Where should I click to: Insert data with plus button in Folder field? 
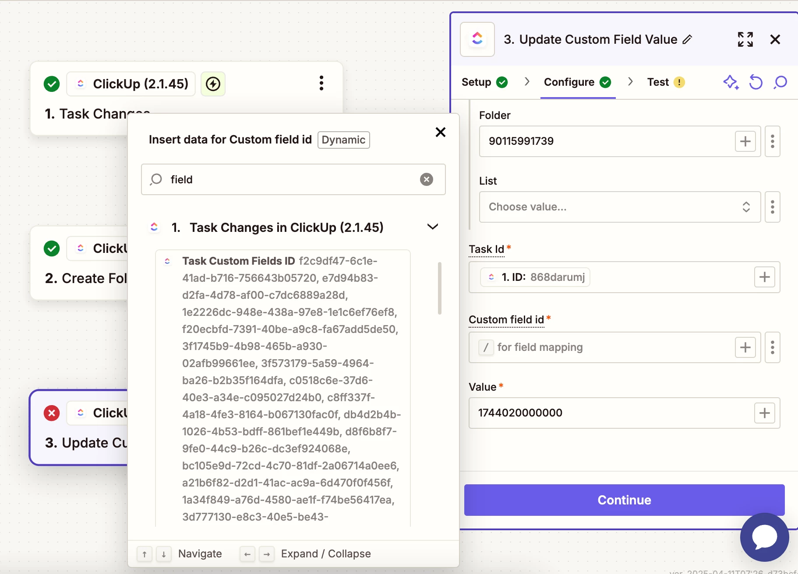click(745, 141)
